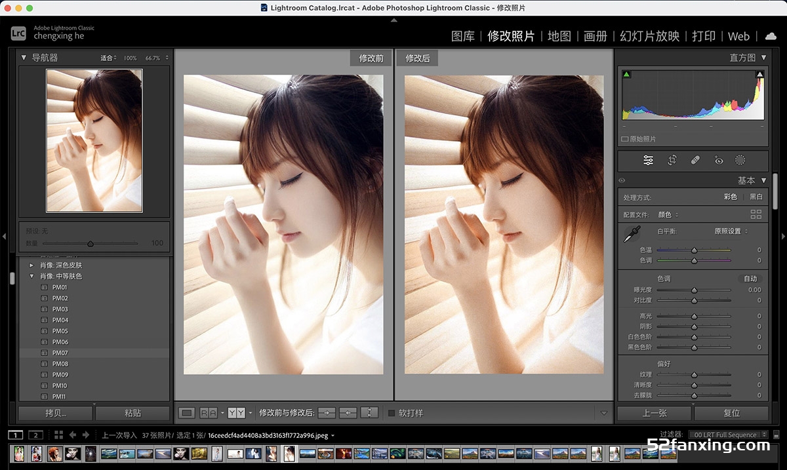This screenshot has width=787, height=470.
Task: Click the cloud sync status icon
Action: 770,36
